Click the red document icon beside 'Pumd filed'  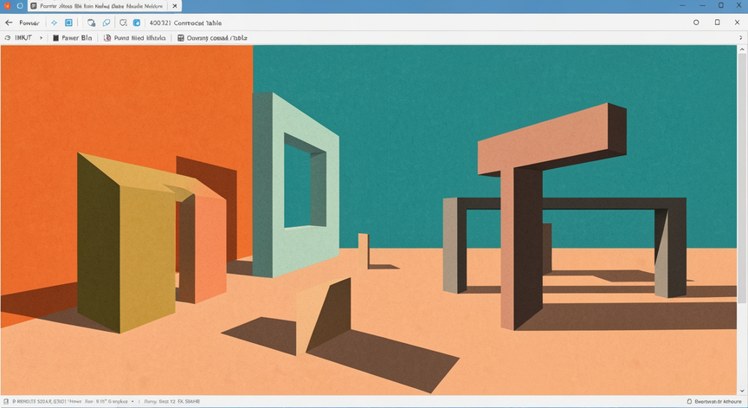click(x=107, y=38)
